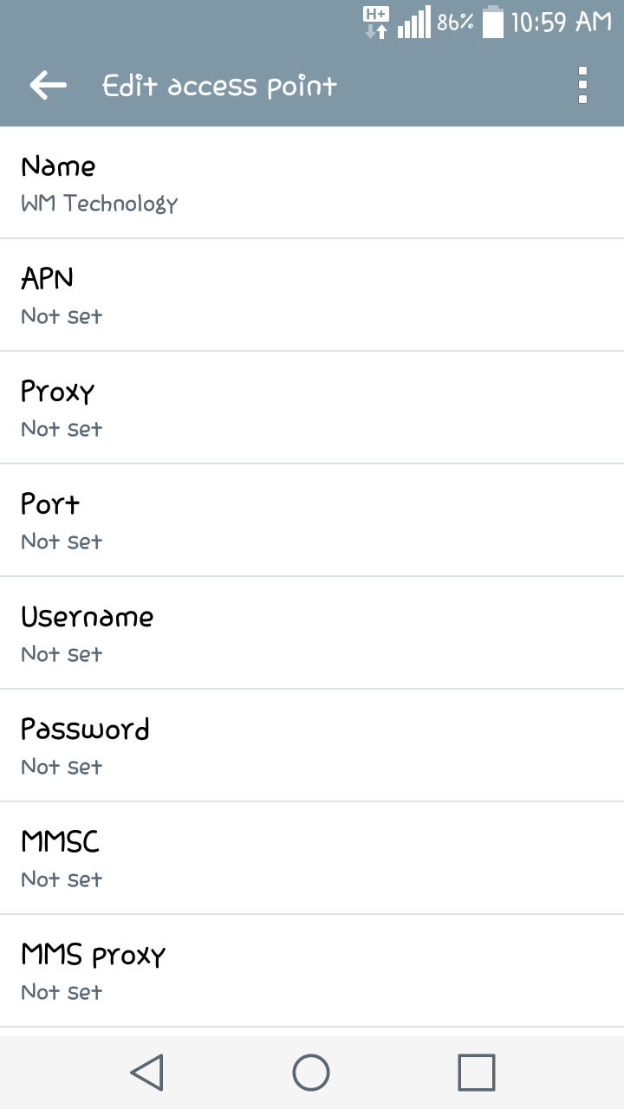Open the three-dot overflow menu
Screen dimensions: 624x1109
point(582,85)
